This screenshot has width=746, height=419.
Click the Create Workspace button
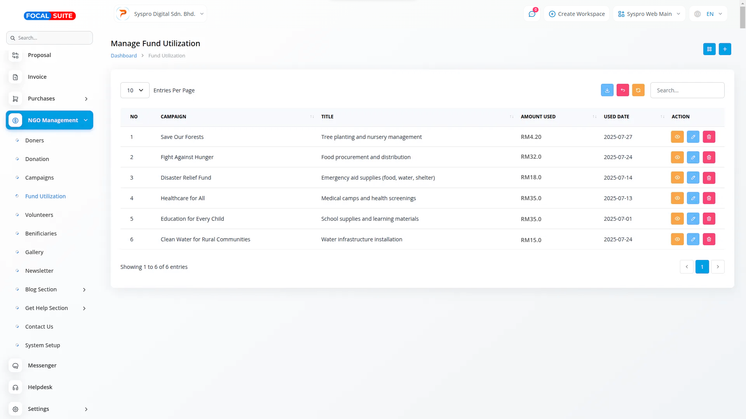[x=577, y=14]
